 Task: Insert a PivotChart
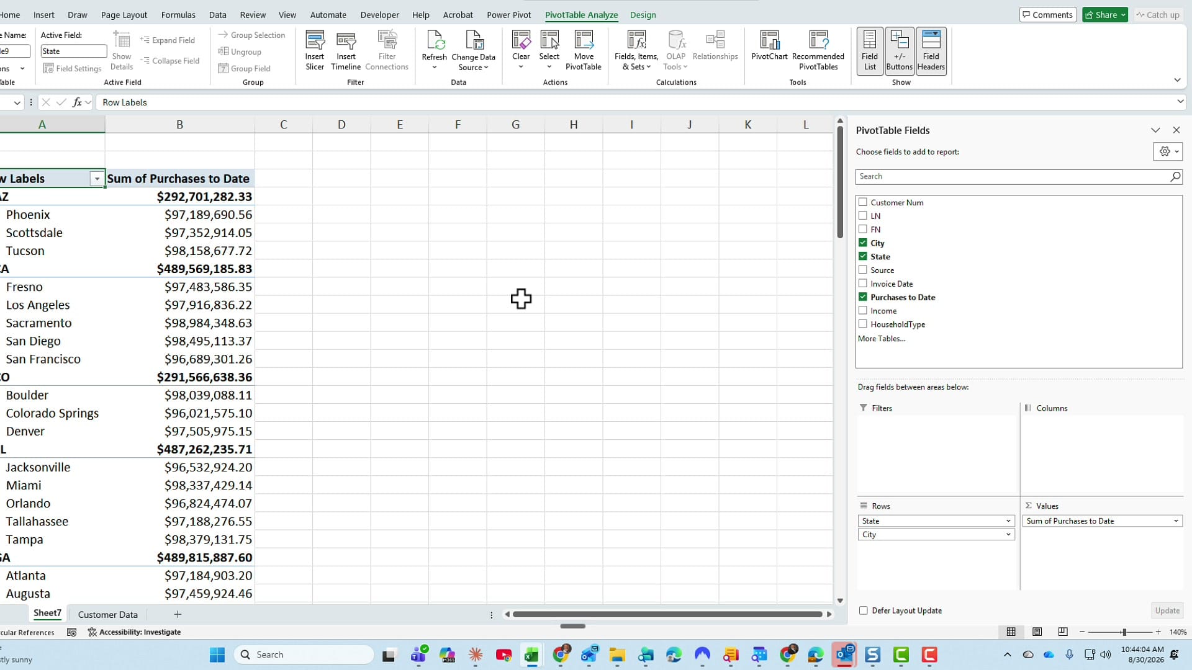(x=769, y=46)
